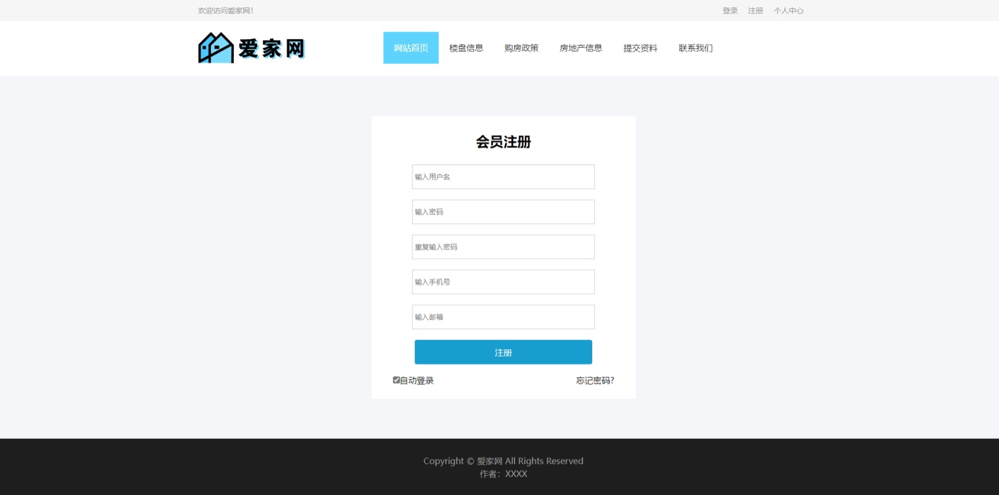Click into the 输入密码 field
The height and width of the screenshot is (495, 999).
tap(503, 212)
